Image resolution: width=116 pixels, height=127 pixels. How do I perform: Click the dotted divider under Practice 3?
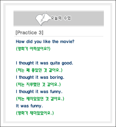point(59,36)
